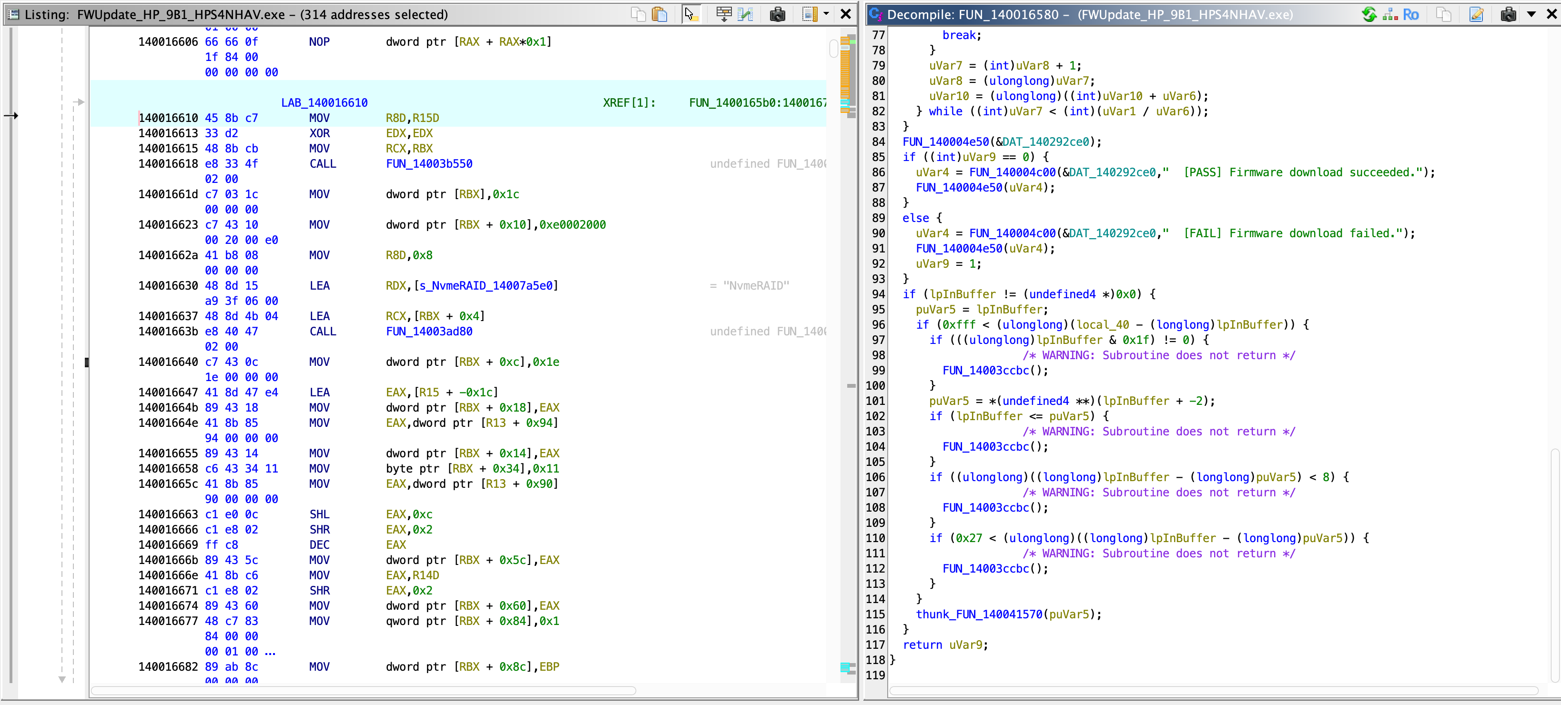This screenshot has width=1561, height=705.
Task: Go to FUN_14003b550 call target in listing
Action: (429, 163)
